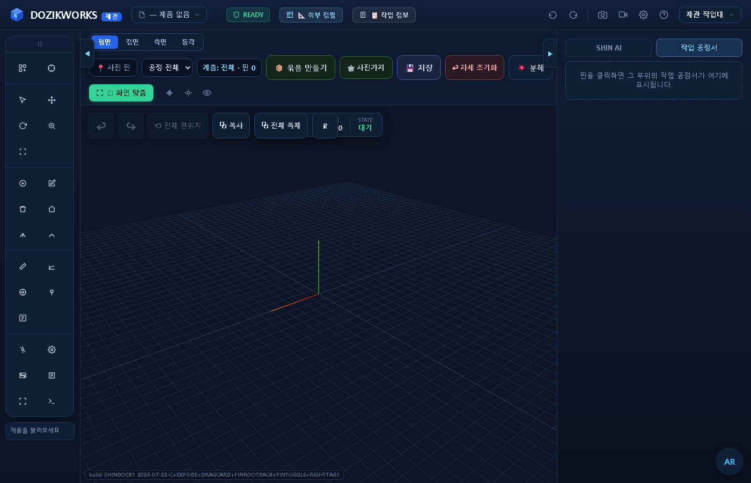The width and height of the screenshot is (751, 483).
Task: Toggle the READY status badge
Action: point(248,15)
